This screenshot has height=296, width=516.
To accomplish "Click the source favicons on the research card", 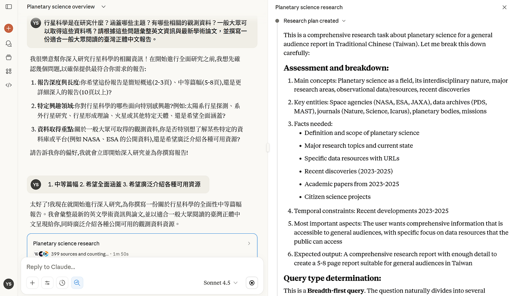I will [41, 254].
